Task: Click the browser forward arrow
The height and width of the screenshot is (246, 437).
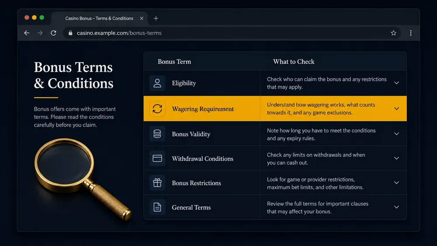Action: click(x=40, y=33)
